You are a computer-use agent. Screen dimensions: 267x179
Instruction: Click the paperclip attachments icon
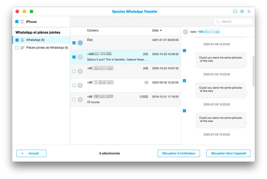pos(22,48)
